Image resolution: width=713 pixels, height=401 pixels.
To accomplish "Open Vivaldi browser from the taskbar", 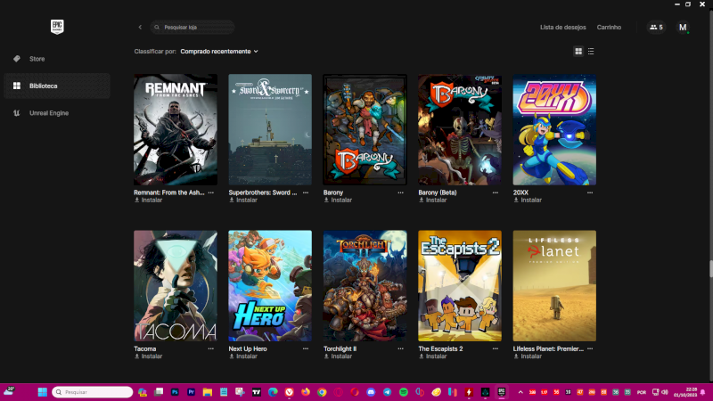I will tap(289, 392).
